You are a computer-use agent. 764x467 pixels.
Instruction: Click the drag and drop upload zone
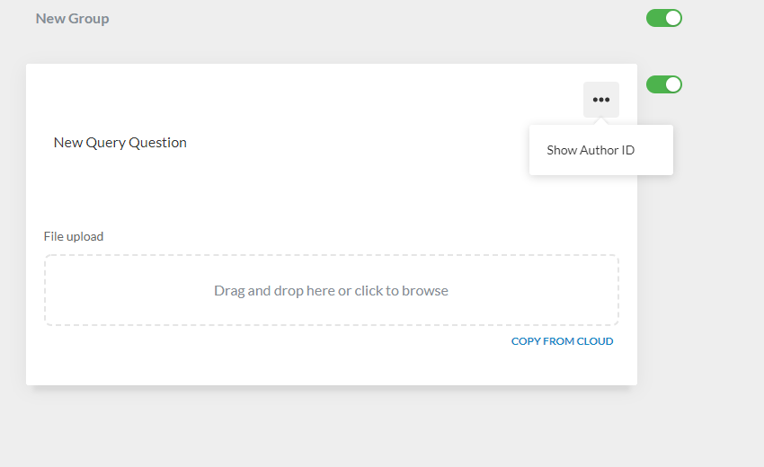(331, 290)
